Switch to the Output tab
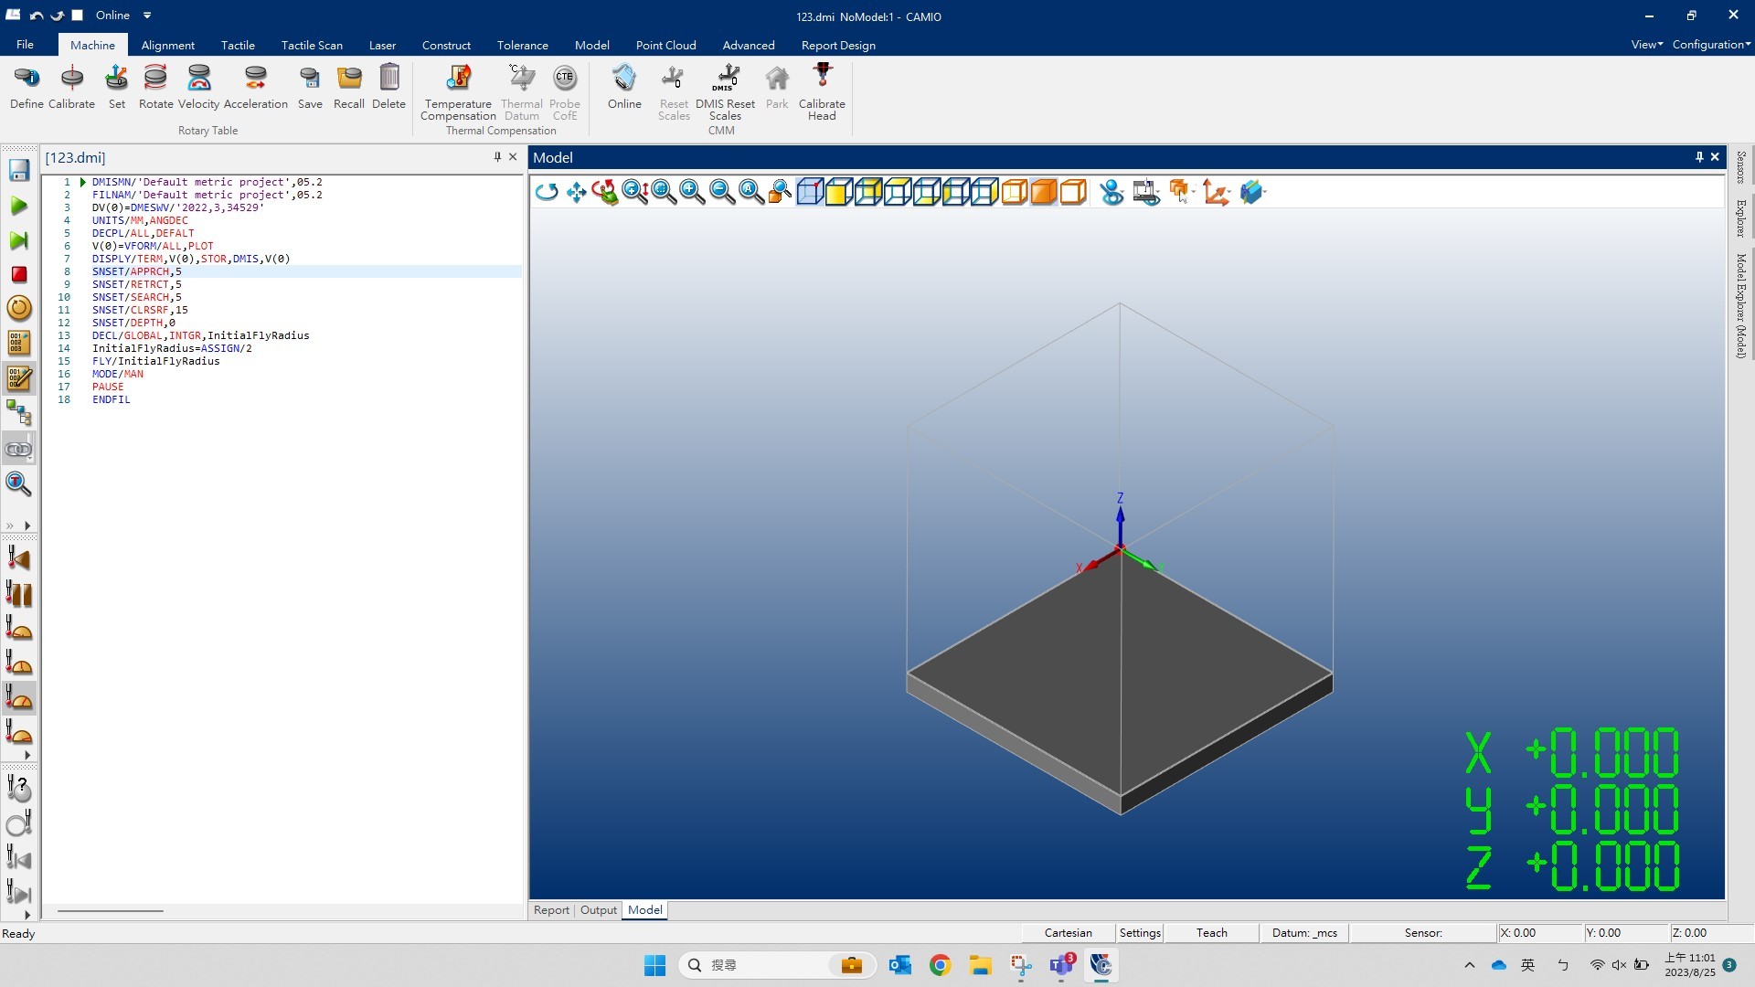Image resolution: width=1755 pixels, height=987 pixels. [598, 910]
